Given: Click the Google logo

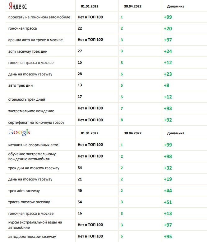Looking at the screenshot, I should [x=19, y=132].
